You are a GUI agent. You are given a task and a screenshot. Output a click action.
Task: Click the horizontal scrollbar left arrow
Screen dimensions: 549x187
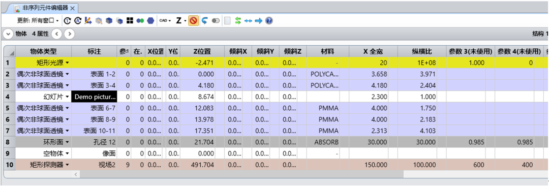coord(76,174)
